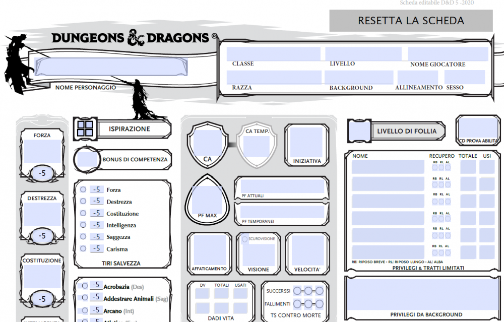Mark the first Fallimenti death save circle
This screenshot has height=322, width=504.
click(x=297, y=304)
